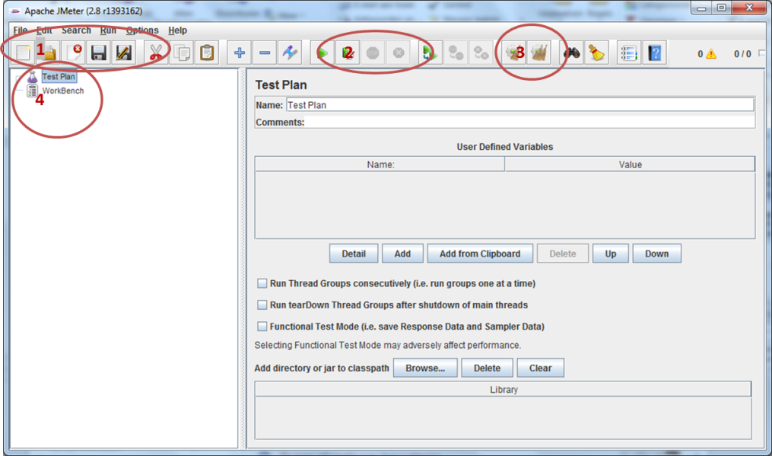Paste from clipboard toolbar icon
Viewport: 772px width, 456px height.
[207, 53]
